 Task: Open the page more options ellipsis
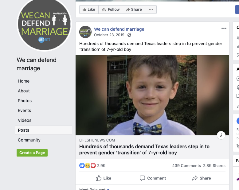(151, 10)
